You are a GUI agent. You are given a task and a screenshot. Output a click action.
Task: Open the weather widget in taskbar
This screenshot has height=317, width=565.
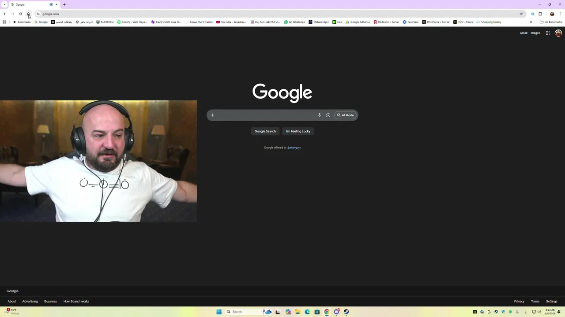tap(12, 312)
